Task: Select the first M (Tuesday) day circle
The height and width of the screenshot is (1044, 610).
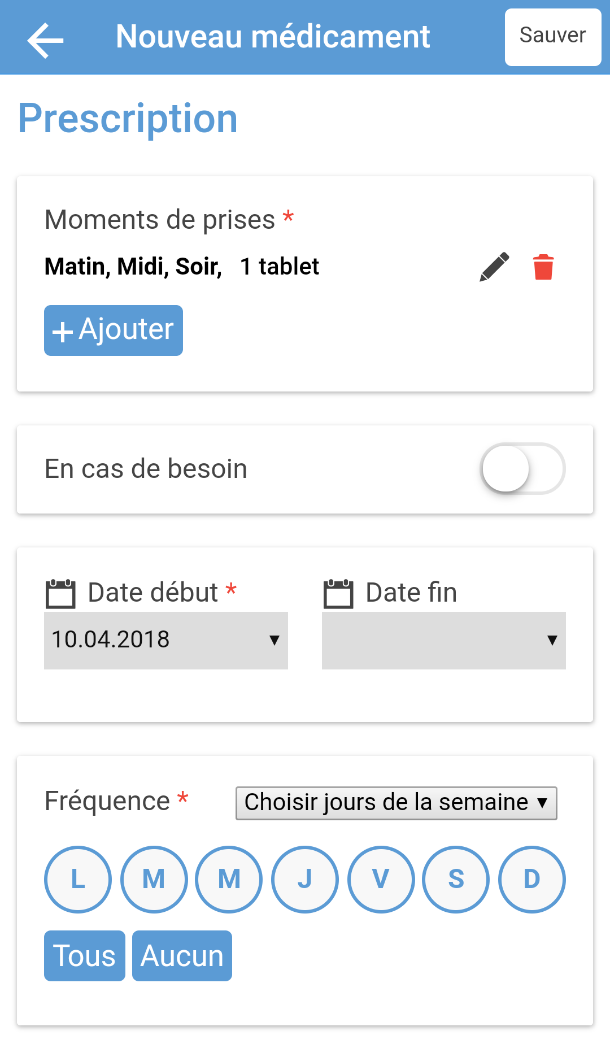Action: 154,879
